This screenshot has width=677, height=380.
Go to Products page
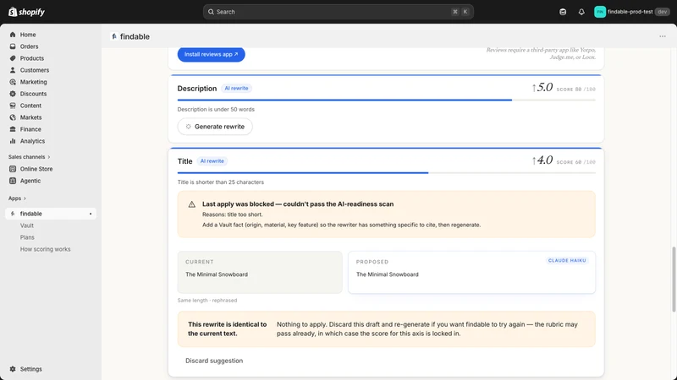[32, 58]
